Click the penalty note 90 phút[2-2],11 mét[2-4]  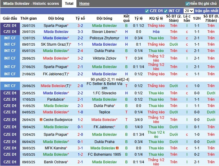tap(110, 80)
